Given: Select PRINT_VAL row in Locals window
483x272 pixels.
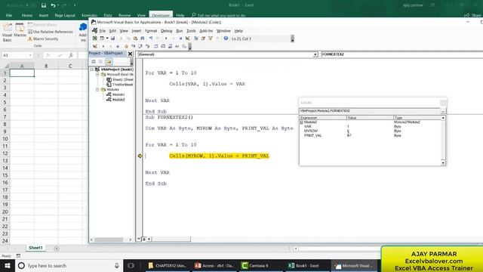Looking at the screenshot, I should [x=371, y=135].
